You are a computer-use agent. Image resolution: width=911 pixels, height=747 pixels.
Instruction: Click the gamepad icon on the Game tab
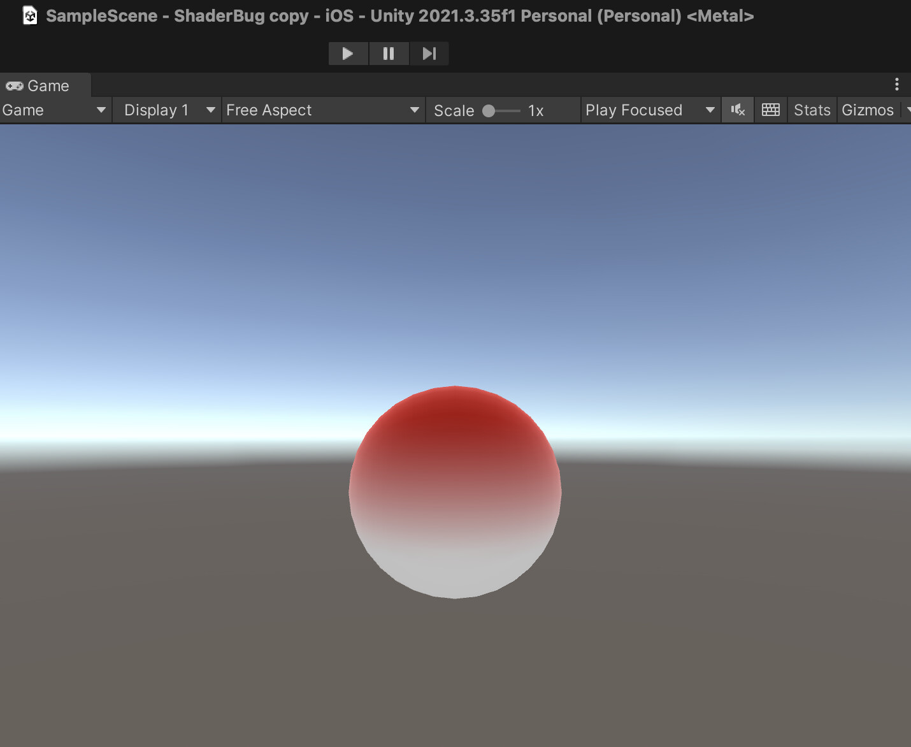coord(14,85)
